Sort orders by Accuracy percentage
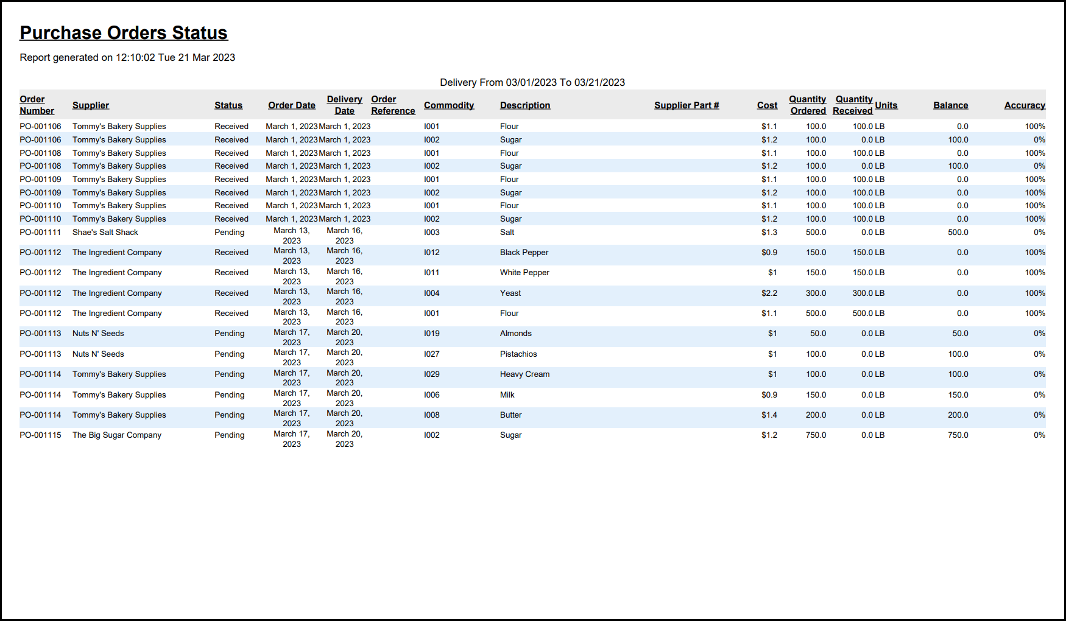Screen dimensions: 1066x621 point(1025,105)
